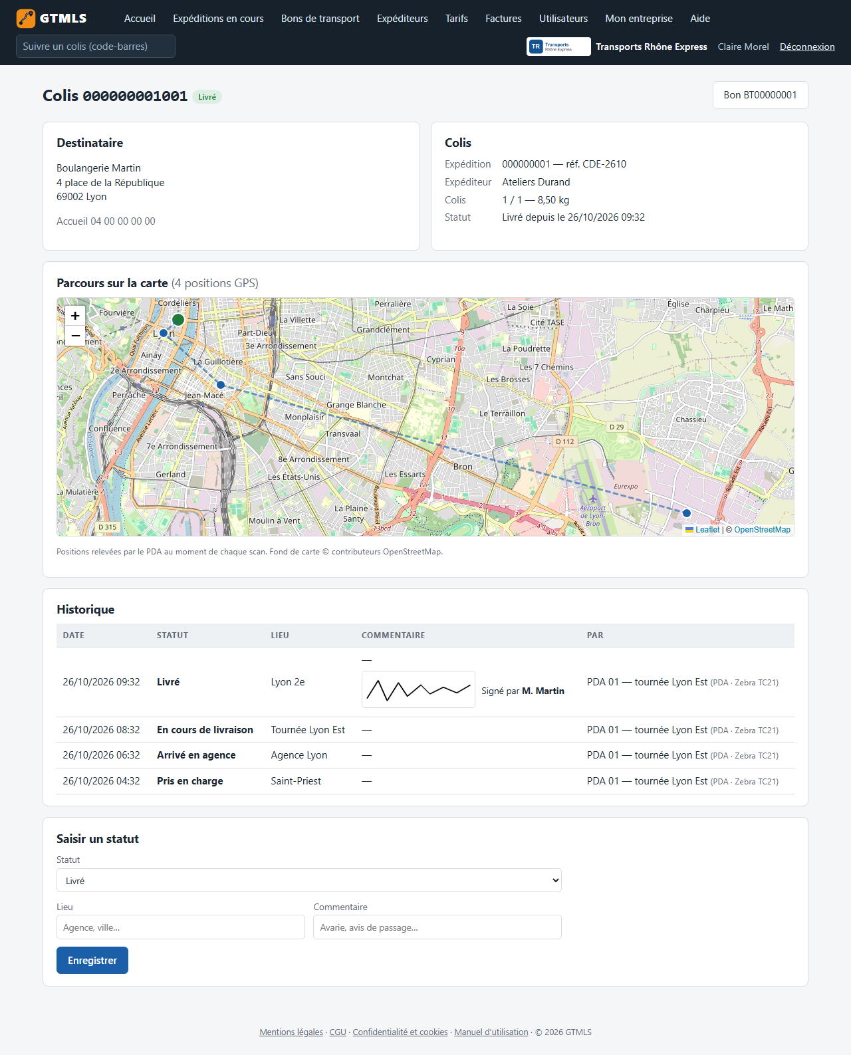Click the Commentaire input field
The width and height of the screenshot is (851, 1055).
[x=437, y=927]
